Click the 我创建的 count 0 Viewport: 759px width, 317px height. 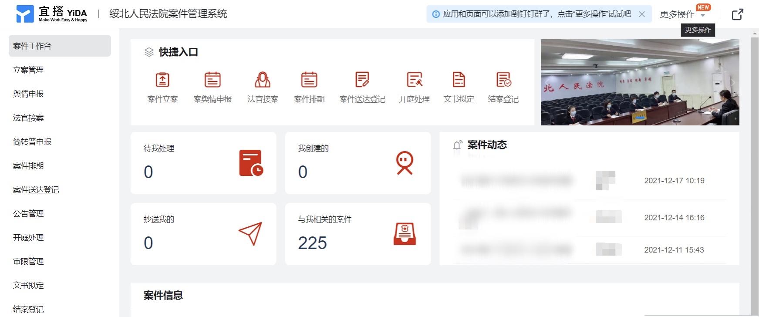tap(303, 172)
